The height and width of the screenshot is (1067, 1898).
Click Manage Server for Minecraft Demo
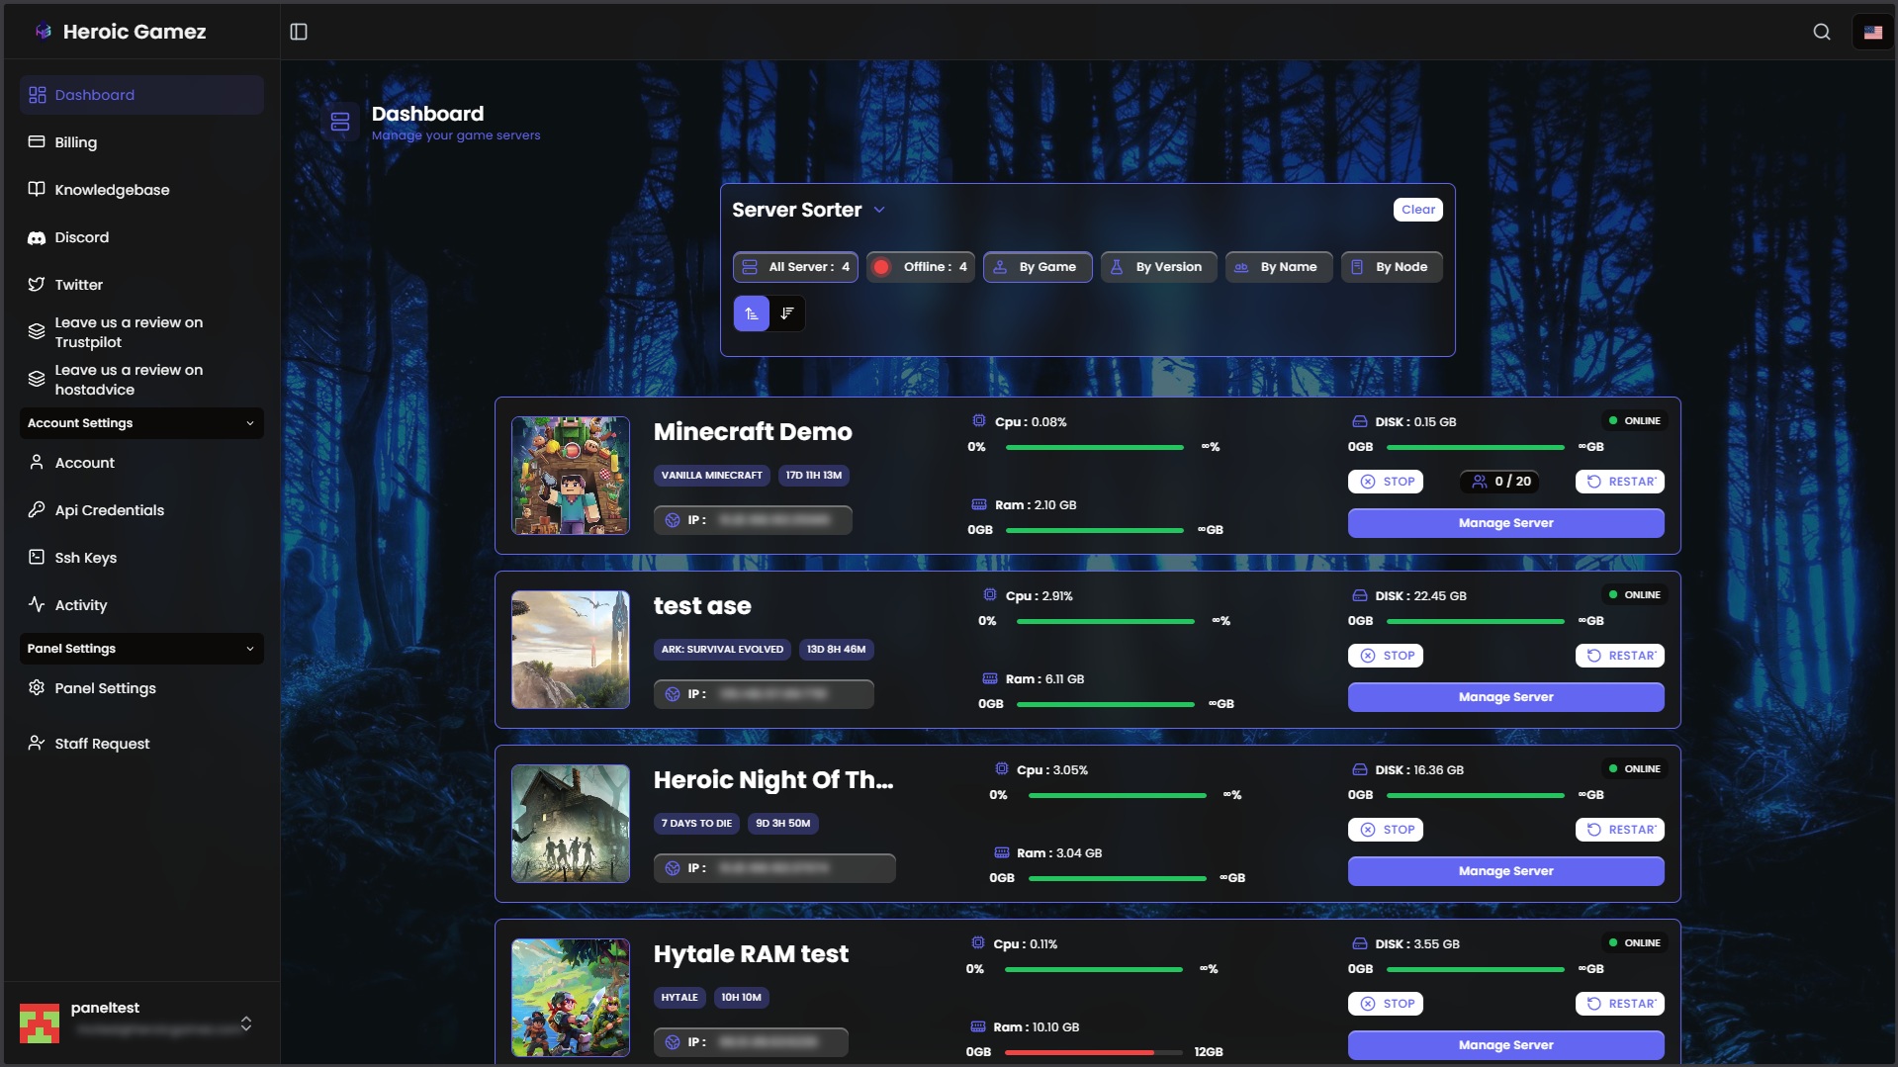point(1504,523)
